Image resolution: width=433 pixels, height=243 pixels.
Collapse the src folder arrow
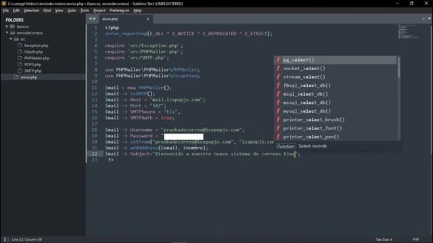click(x=11, y=39)
